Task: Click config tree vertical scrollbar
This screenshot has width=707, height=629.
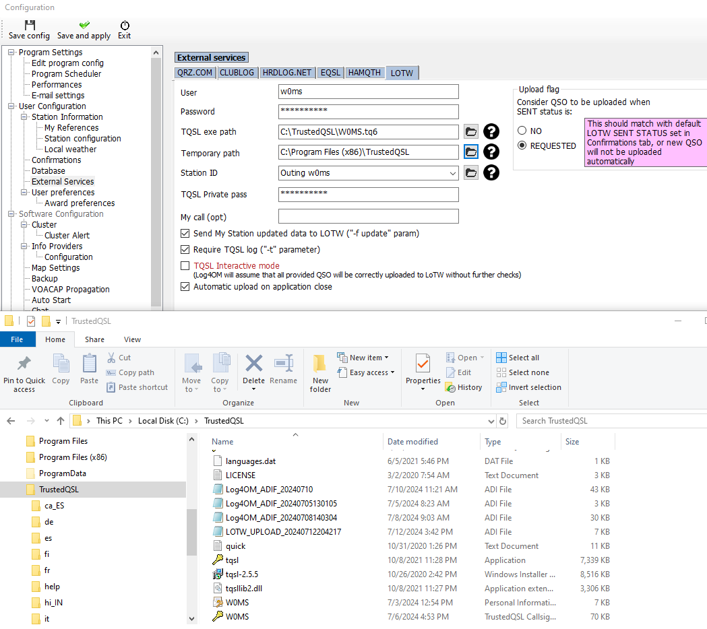Action: (156, 180)
